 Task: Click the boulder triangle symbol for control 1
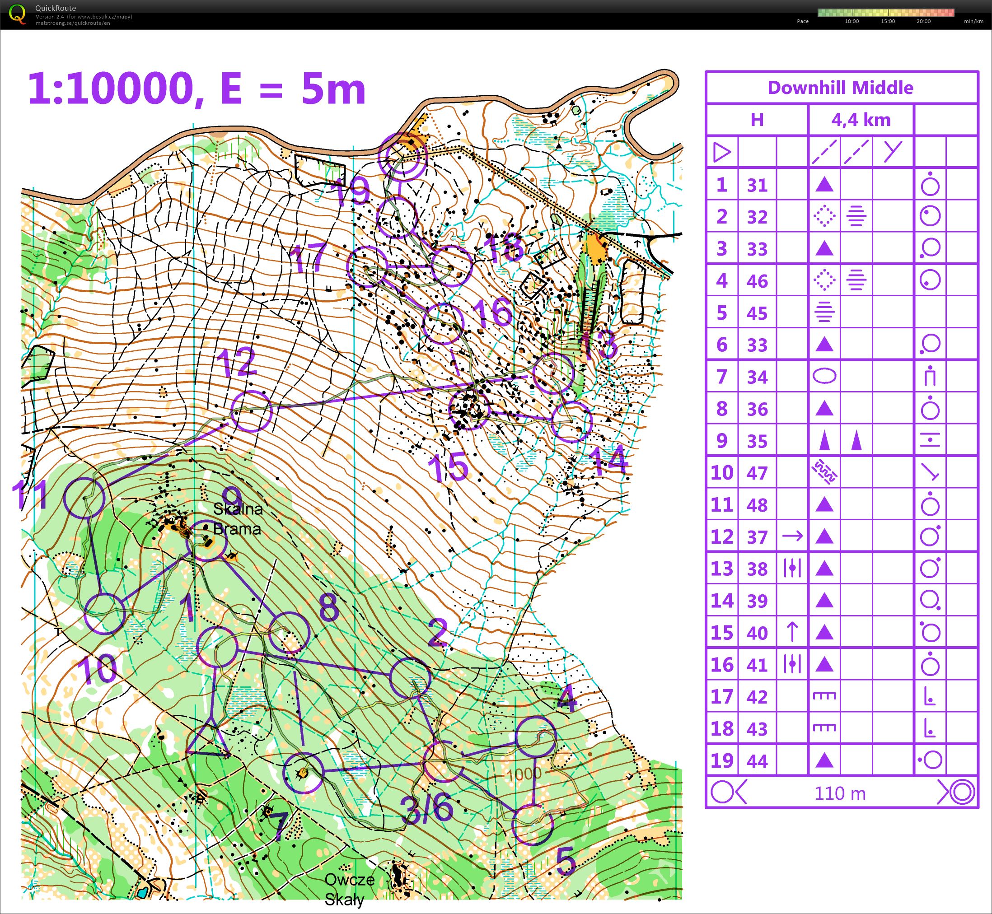[x=824, y=186]
